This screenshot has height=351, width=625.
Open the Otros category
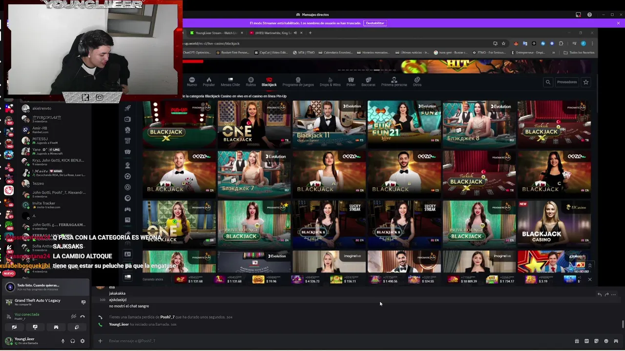(417, 81)
